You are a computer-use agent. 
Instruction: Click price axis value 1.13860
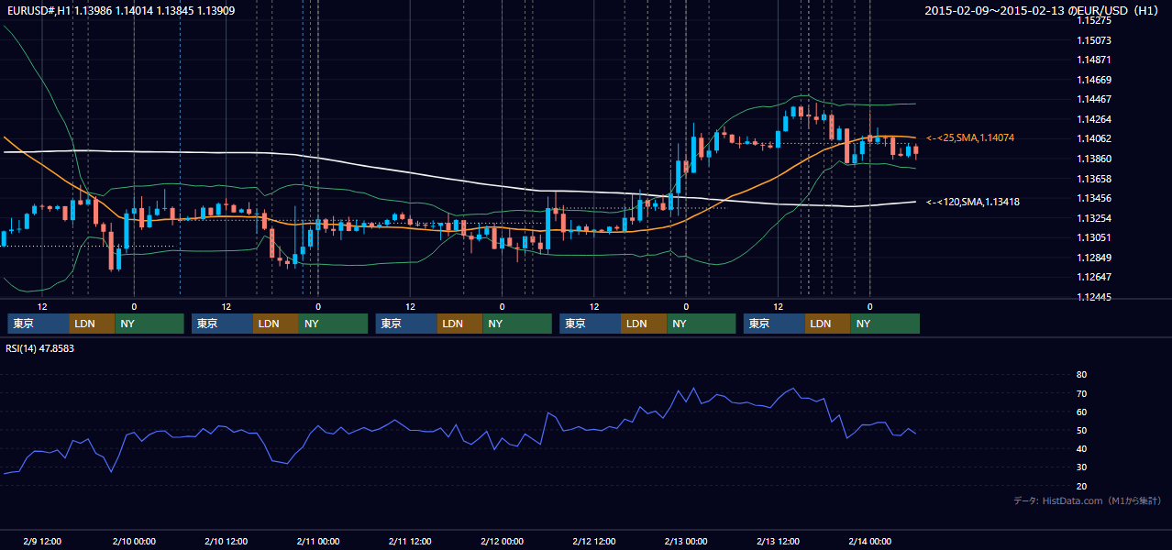click(x=1093, y=159)
